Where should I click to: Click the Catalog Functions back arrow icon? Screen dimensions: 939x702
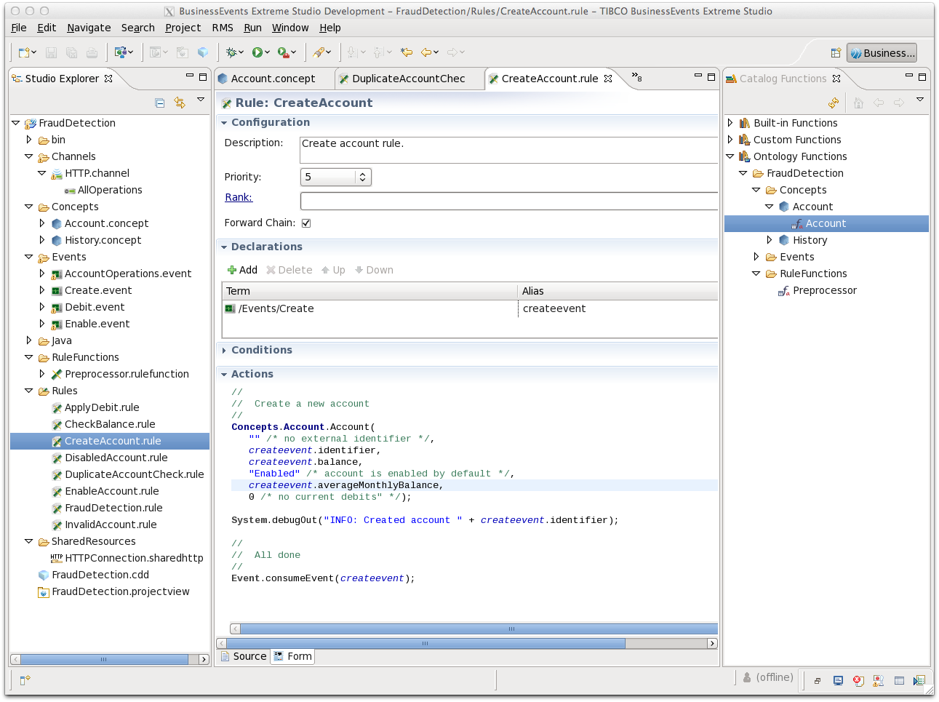click(879, 103)
